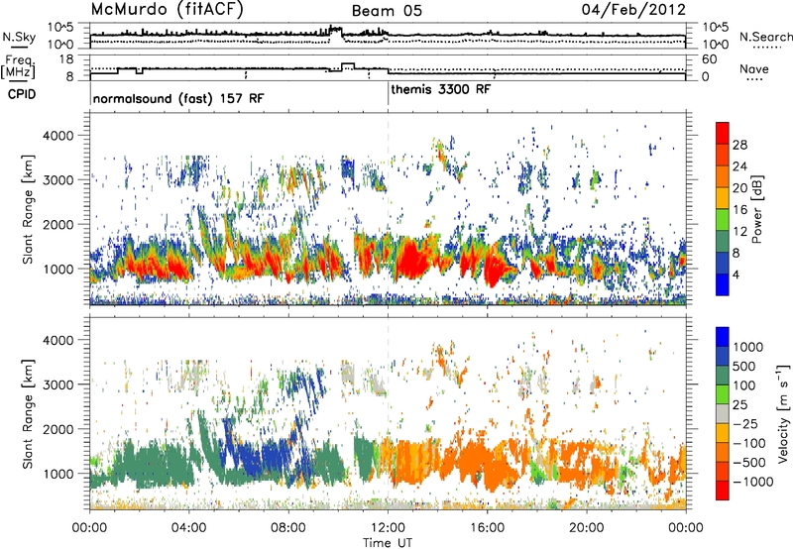Click the '08:00' time tick label
793x549 pixels.
[x=288, y=528]
